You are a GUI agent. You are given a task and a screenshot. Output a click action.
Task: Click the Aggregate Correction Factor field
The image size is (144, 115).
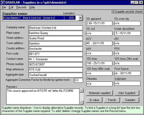pyautogui.click(x=79, y=80)
